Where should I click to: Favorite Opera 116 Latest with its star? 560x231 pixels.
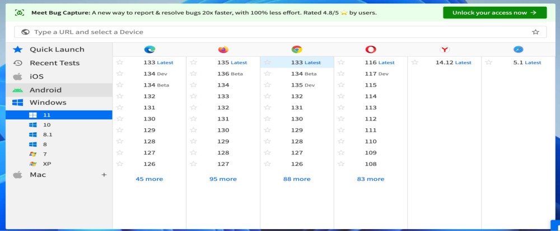point(341,62)
